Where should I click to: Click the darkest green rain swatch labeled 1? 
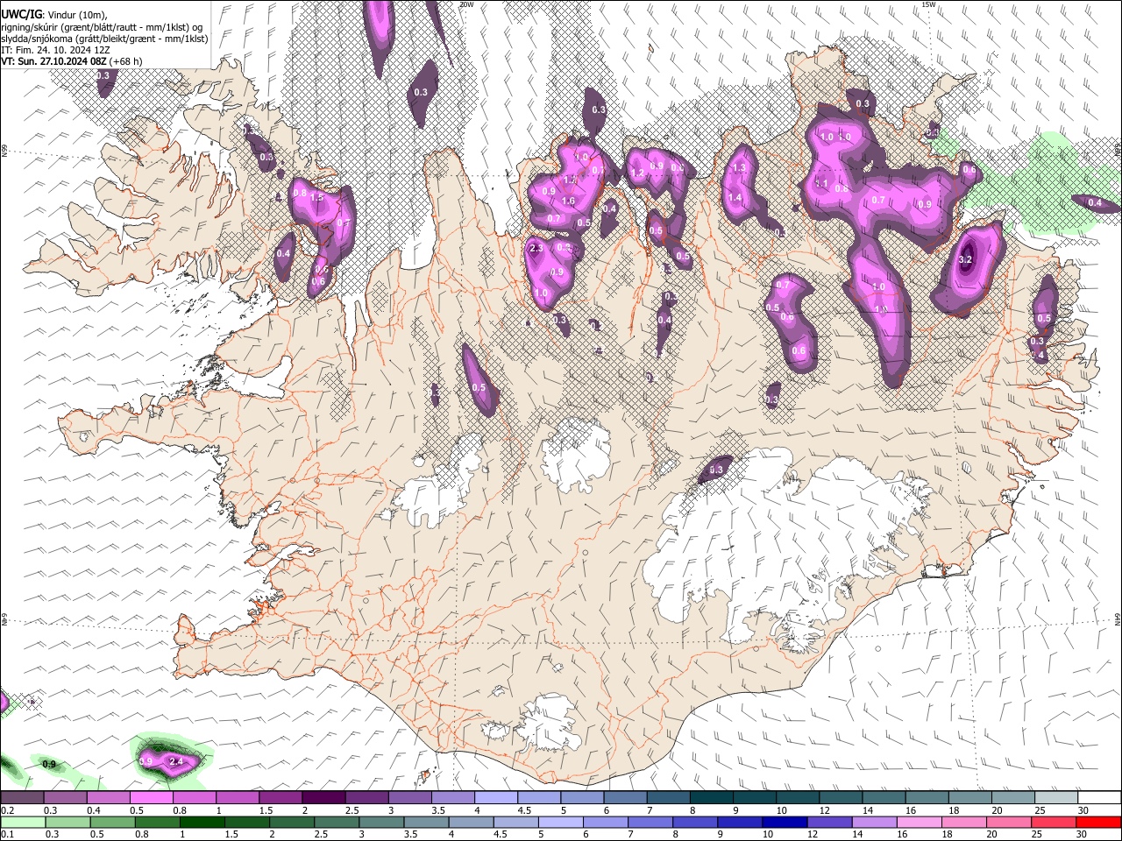click(202, 822)
